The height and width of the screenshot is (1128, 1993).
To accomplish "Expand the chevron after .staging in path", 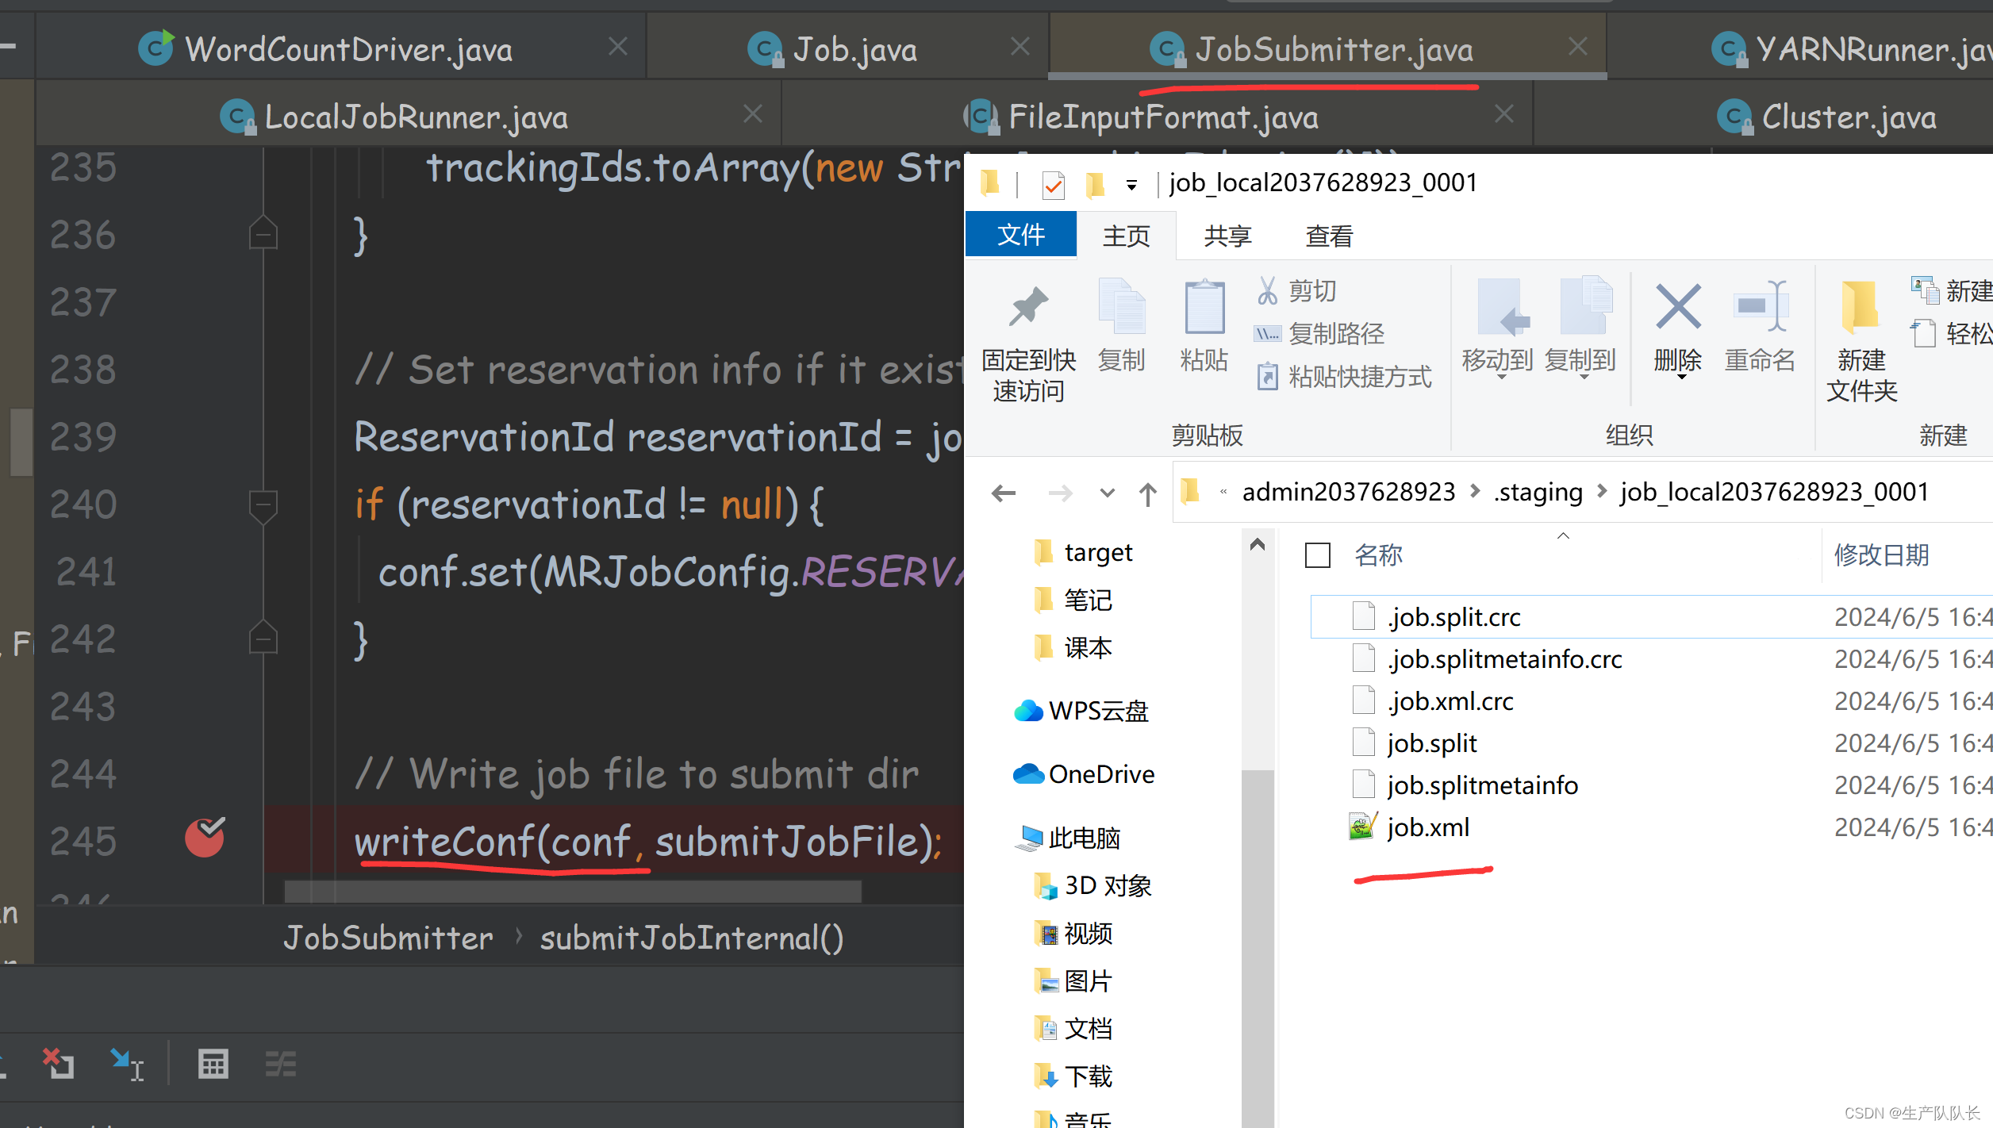I will (1601, 492).
